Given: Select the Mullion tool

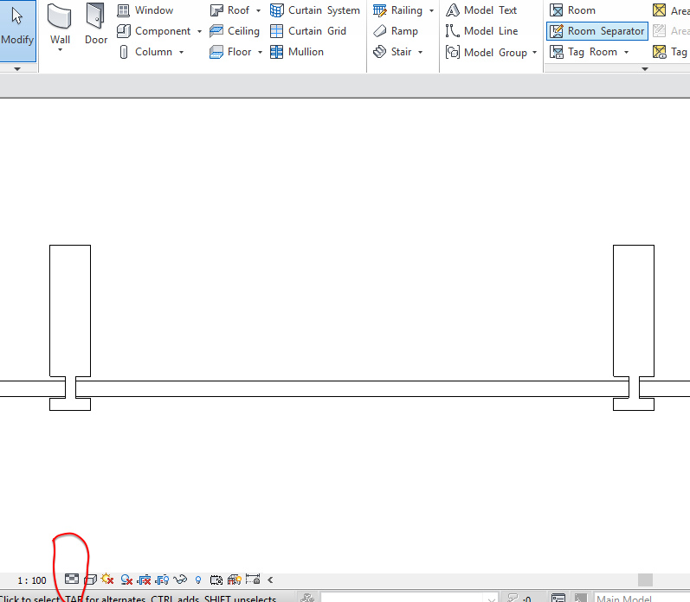Looking at the screenshot, I should point(297,52).
